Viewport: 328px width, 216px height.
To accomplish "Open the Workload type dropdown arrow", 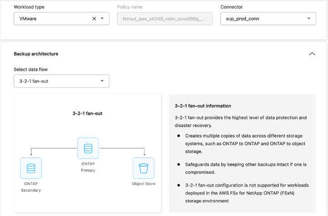I will pos(102,19).
